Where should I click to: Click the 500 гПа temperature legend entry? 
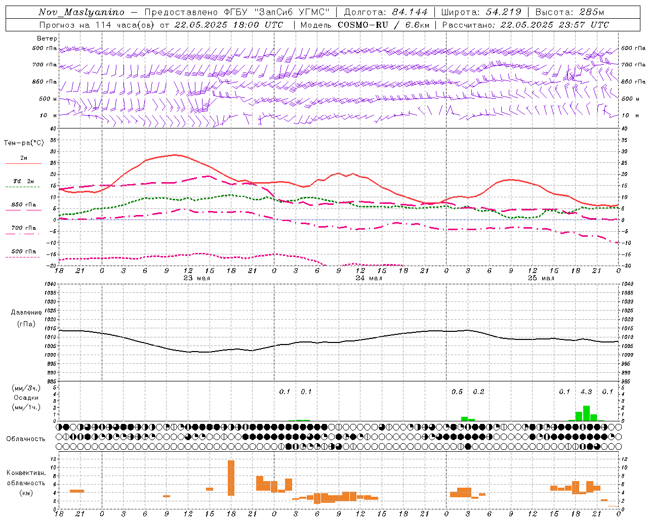pyautogui.click(x=23, y=251)
